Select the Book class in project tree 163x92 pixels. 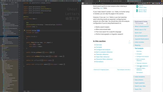(6, 36)
